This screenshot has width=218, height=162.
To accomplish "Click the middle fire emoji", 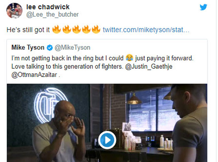I will (x=76, y=29).
